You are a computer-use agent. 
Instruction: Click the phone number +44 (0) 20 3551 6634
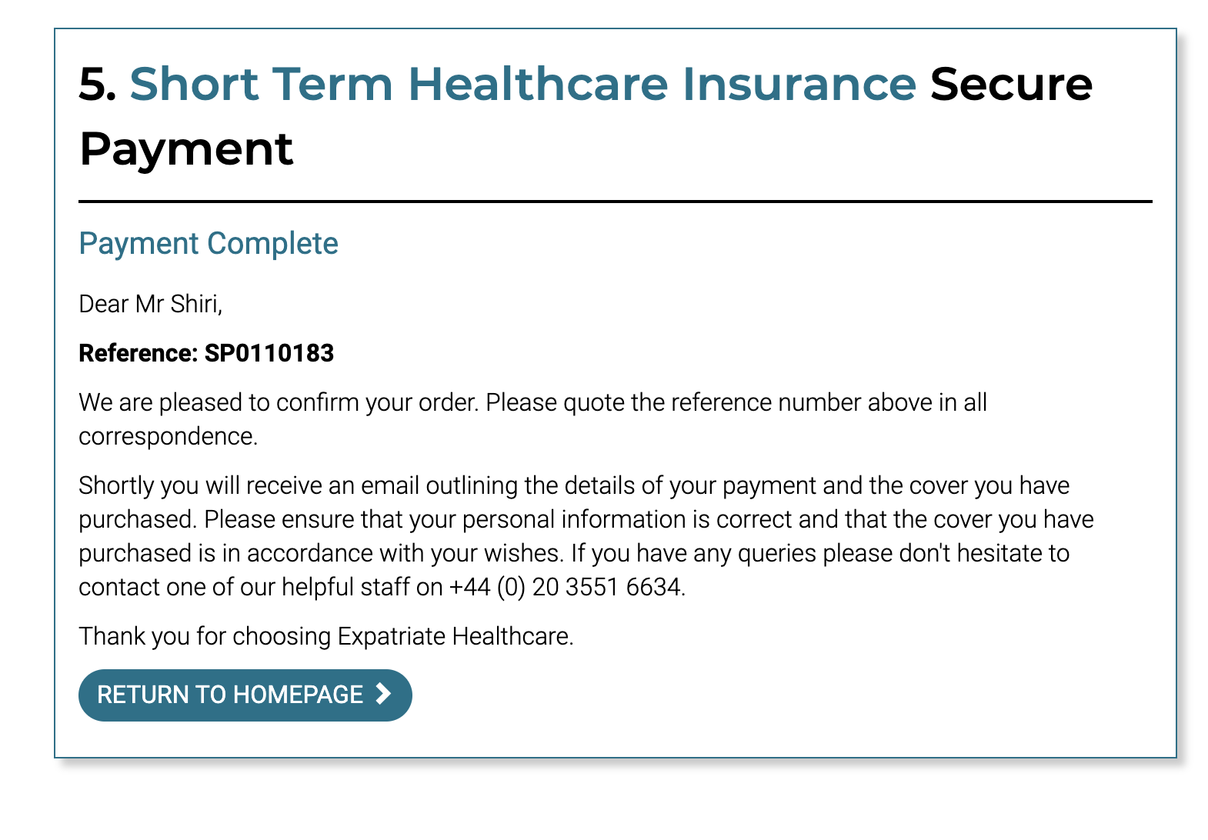(x=567, y=587)
